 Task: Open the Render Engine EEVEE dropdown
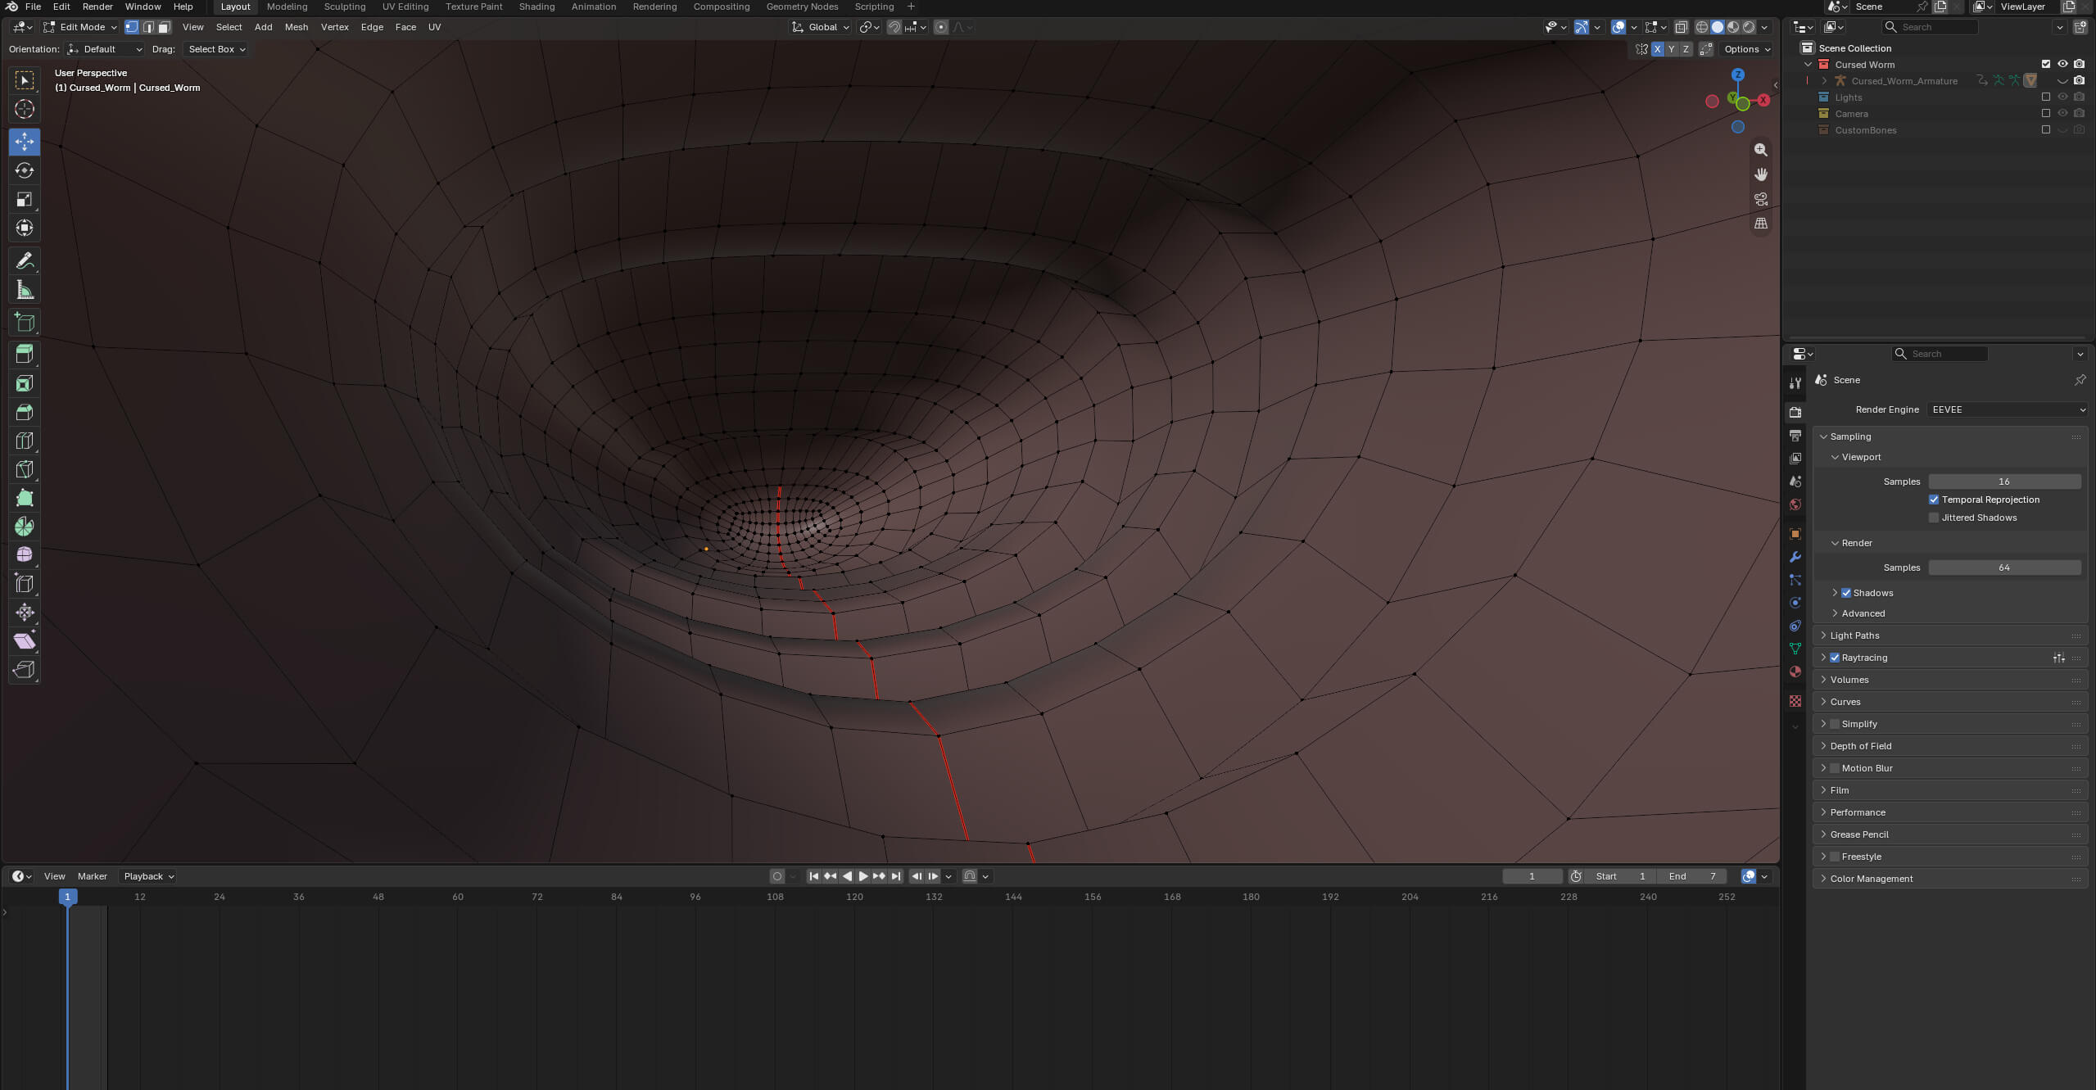tap(2007, 409)
